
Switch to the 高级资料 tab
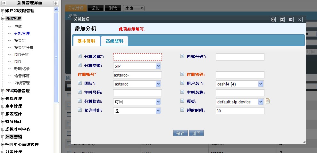pyautogui.click(x=114, y=41)
